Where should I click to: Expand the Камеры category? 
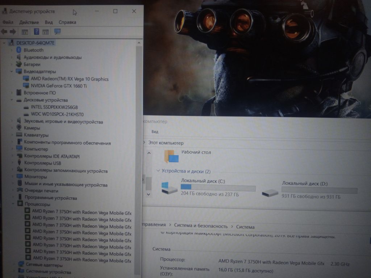pyautogui.click(x=12, y=128)
